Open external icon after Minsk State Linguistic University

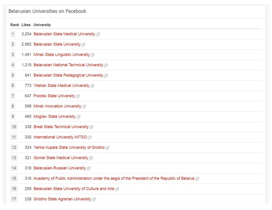[93, 55]
